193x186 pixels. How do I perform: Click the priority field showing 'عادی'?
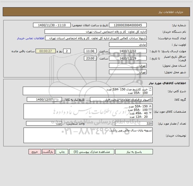(128, 44)
